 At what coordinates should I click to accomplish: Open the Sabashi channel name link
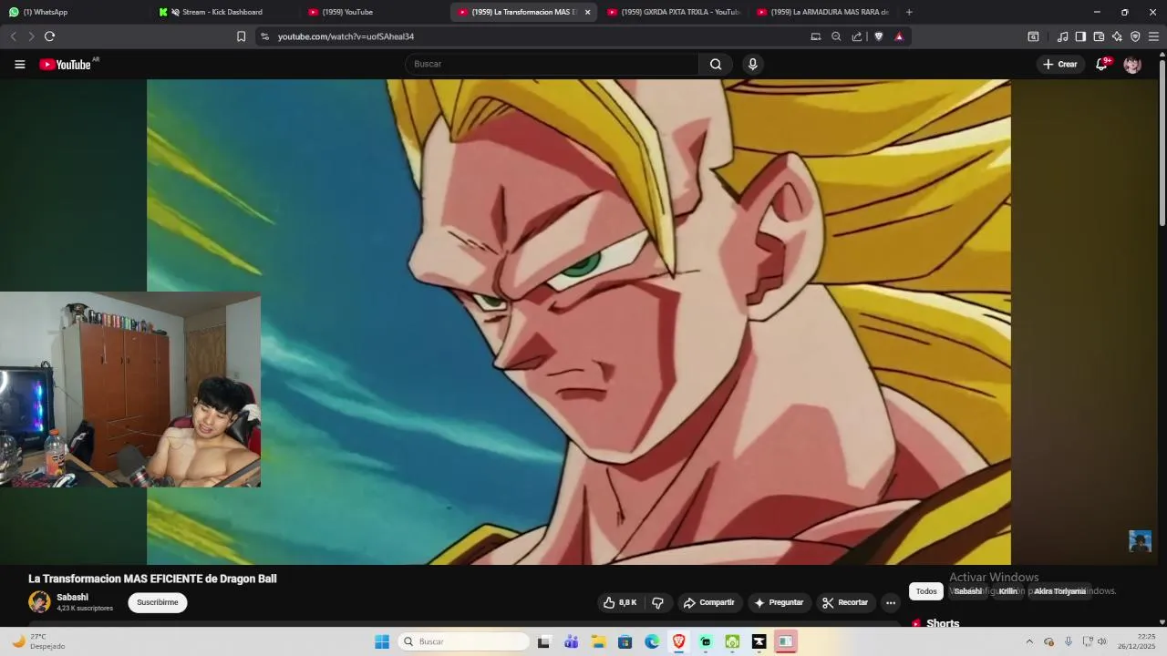(73, 598)
